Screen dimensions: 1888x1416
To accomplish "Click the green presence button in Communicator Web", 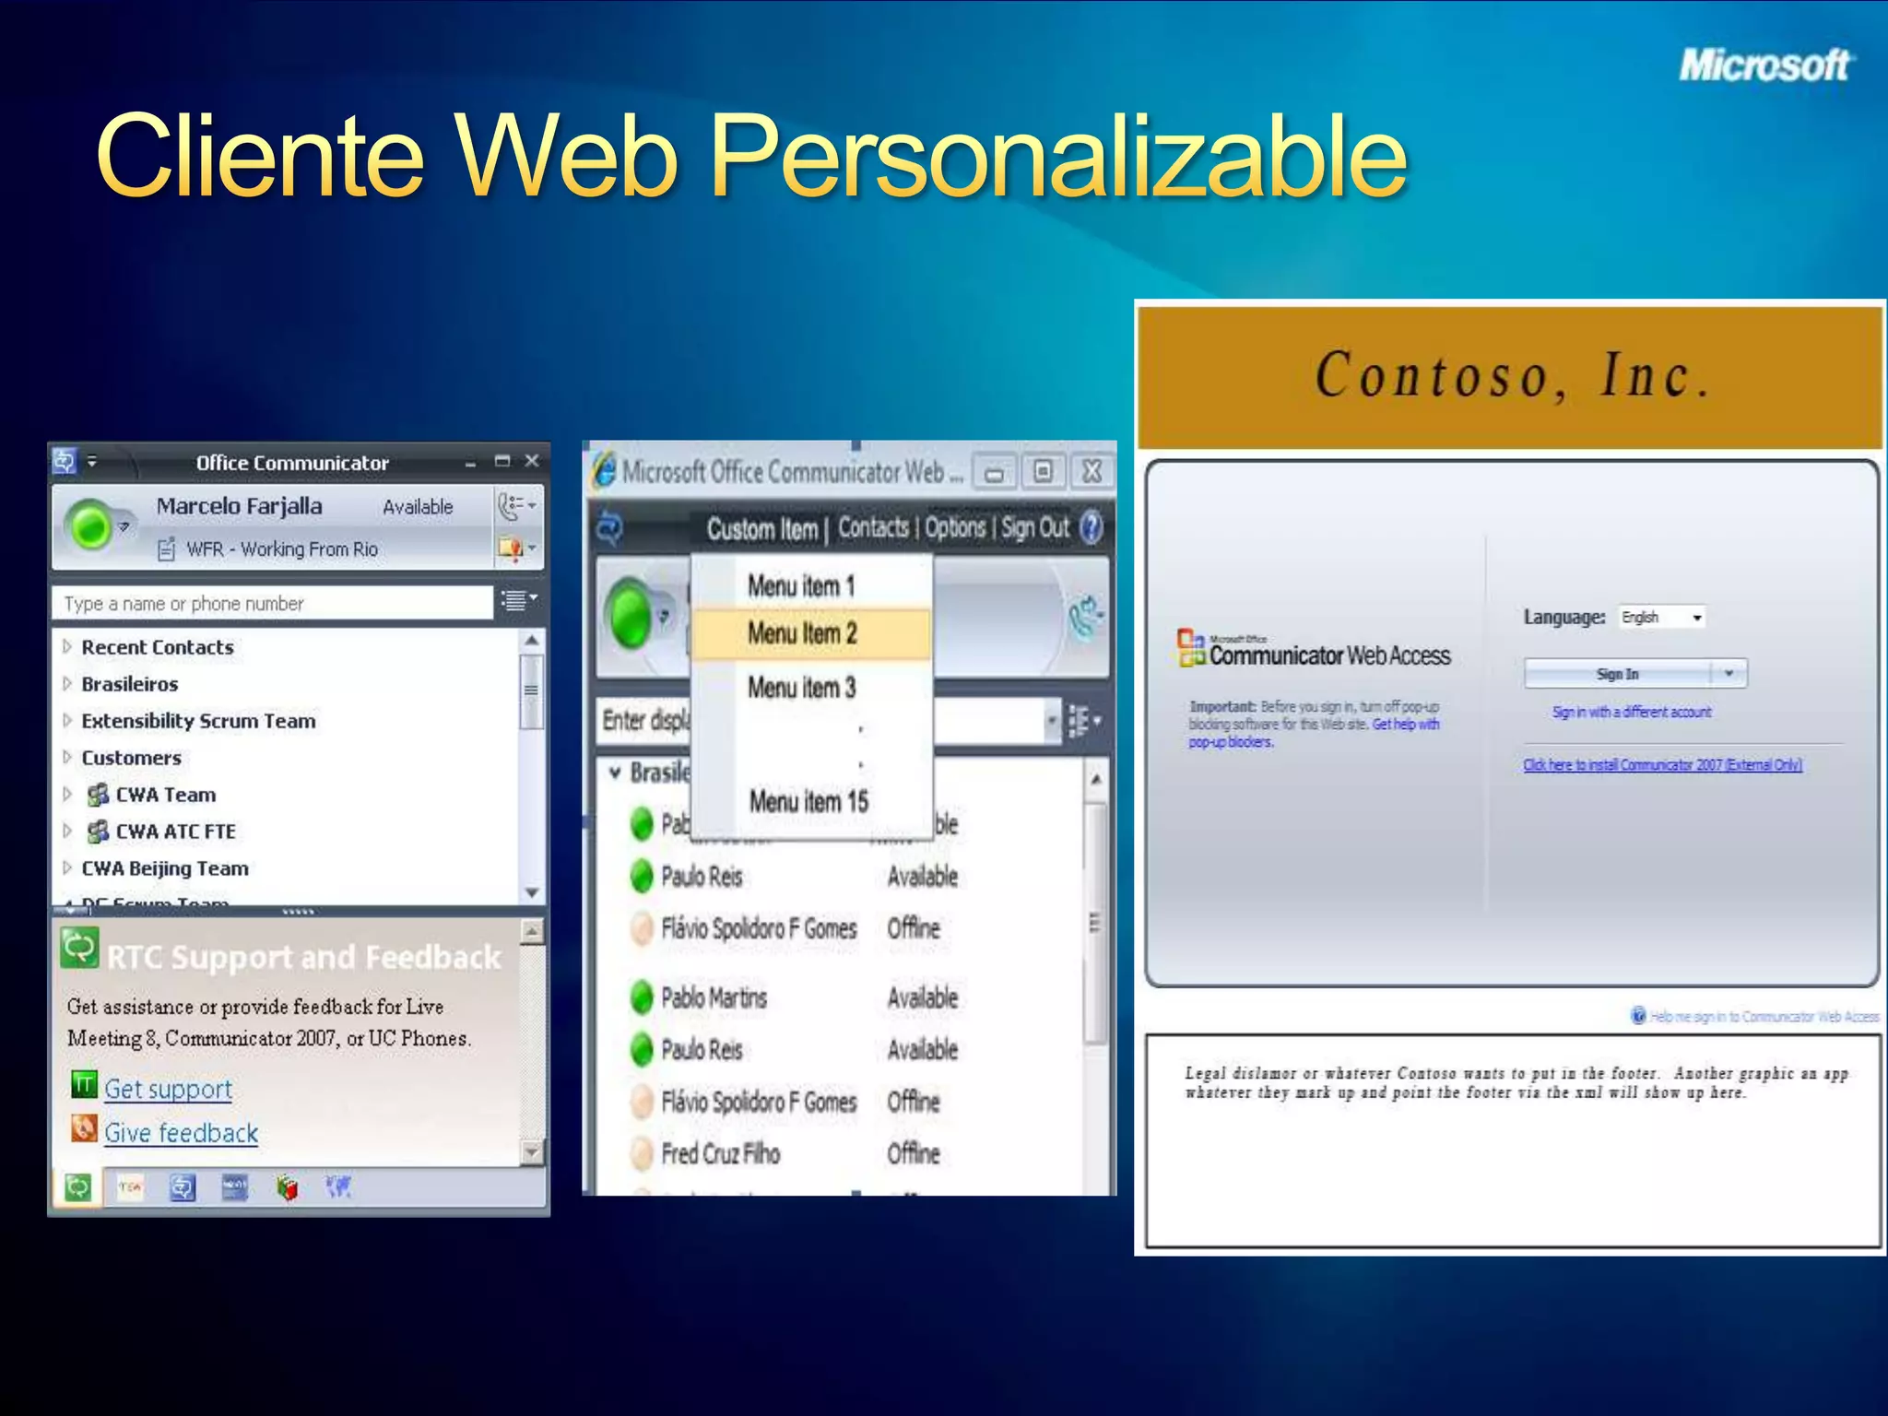I will point(632,616).
